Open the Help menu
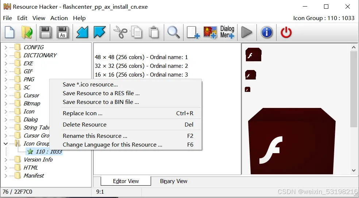The image size is (359, 198). [79, 18]
